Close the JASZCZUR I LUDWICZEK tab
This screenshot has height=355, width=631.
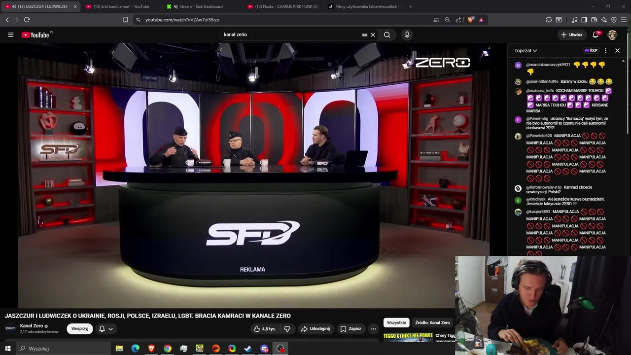[x=75, y=6]
